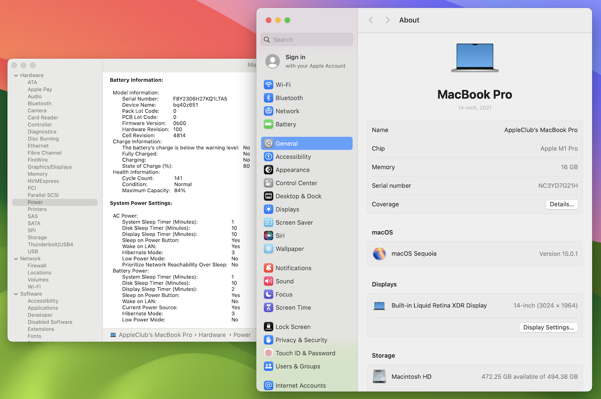Click the serial number NC3YD7G21H
Image resolution: width=601 pixels, height=399 pixels.
(558, 186)
